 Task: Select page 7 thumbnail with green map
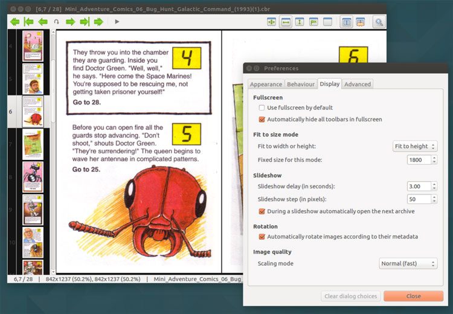[x=33, y=144]
